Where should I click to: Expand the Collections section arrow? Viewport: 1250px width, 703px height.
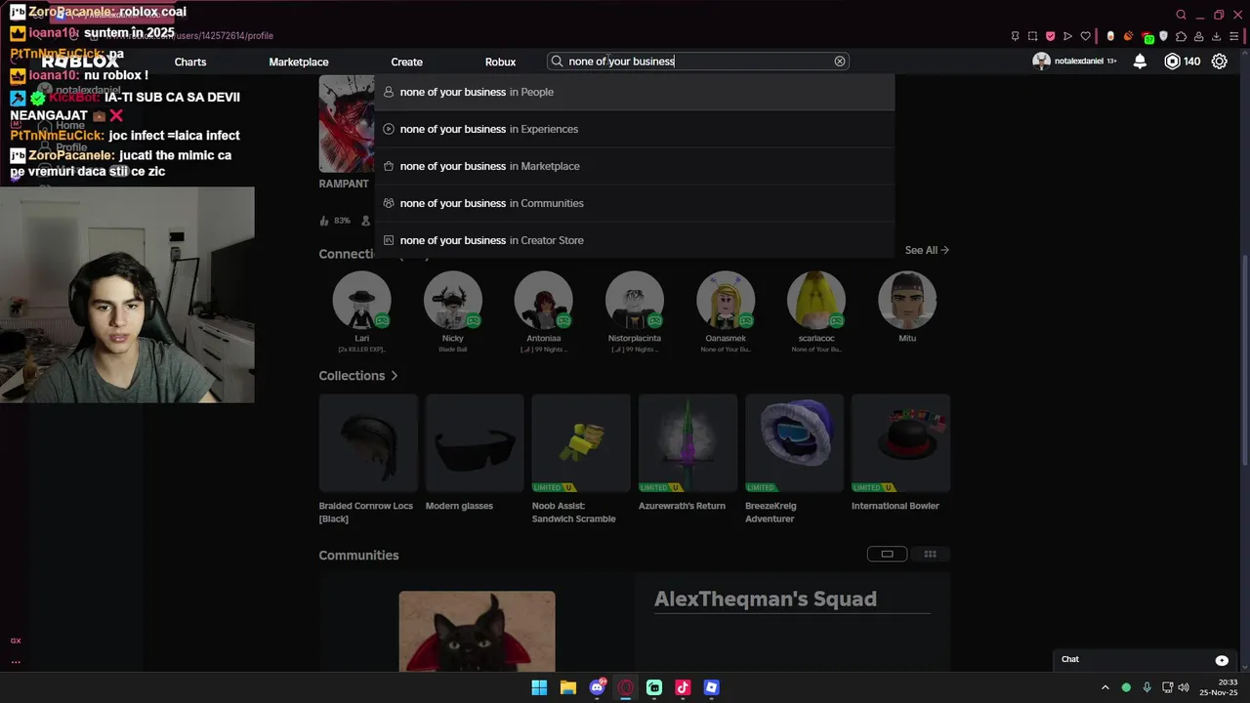[394, 376]
